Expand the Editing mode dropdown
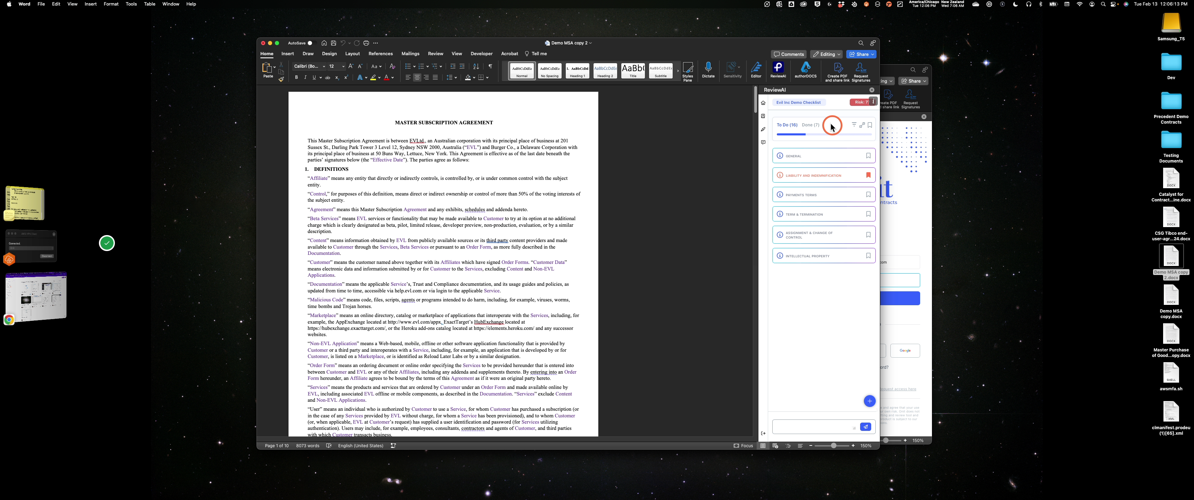 (826, 54)
